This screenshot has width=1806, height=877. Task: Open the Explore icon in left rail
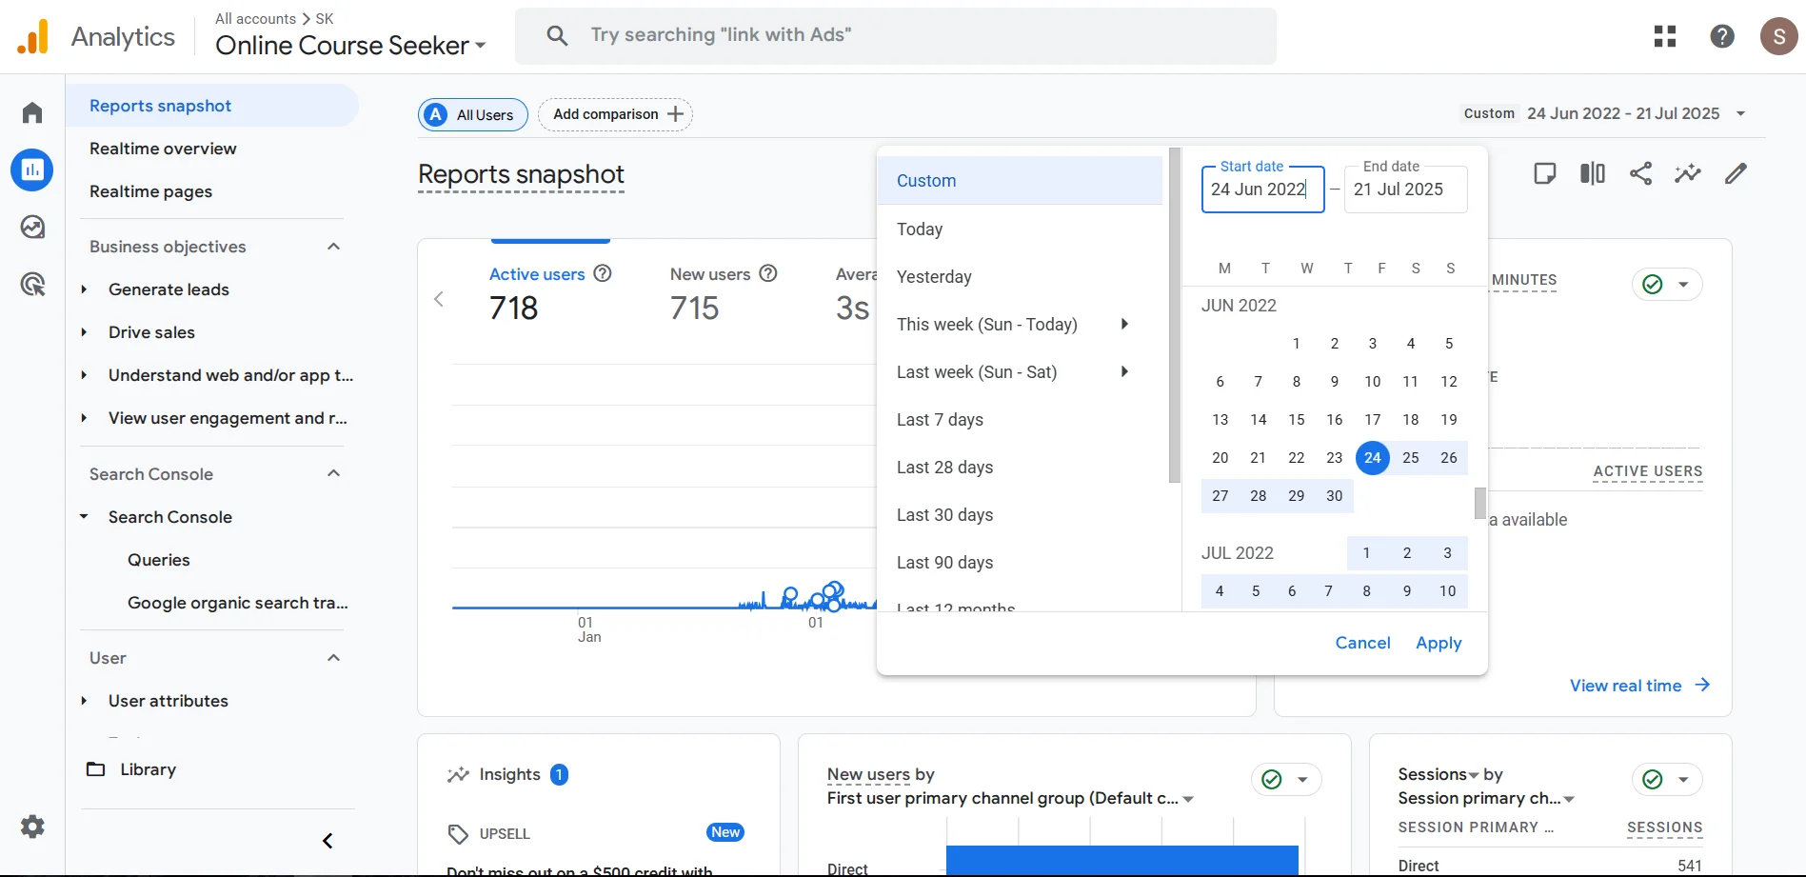pyautogui.click(x=32, y=228)
